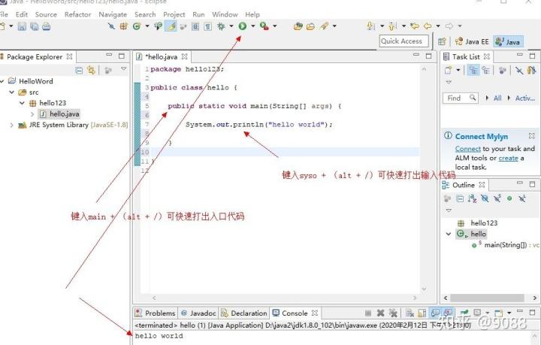Screen dimensions: 541x345
Task: Open Outline View Menu triangle
Action: pyautogui.click(x=449, y=210)
